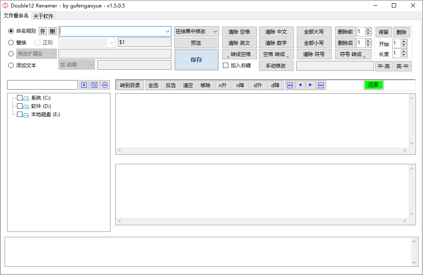
Task: Click the Double12 Renamer logo icon in titlebar
Action: point(5,5)
